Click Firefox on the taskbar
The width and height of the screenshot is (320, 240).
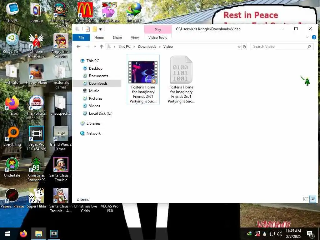coord(23,234)
